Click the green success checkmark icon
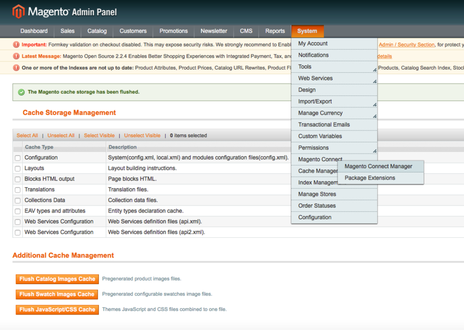 (x=22, y=92)
